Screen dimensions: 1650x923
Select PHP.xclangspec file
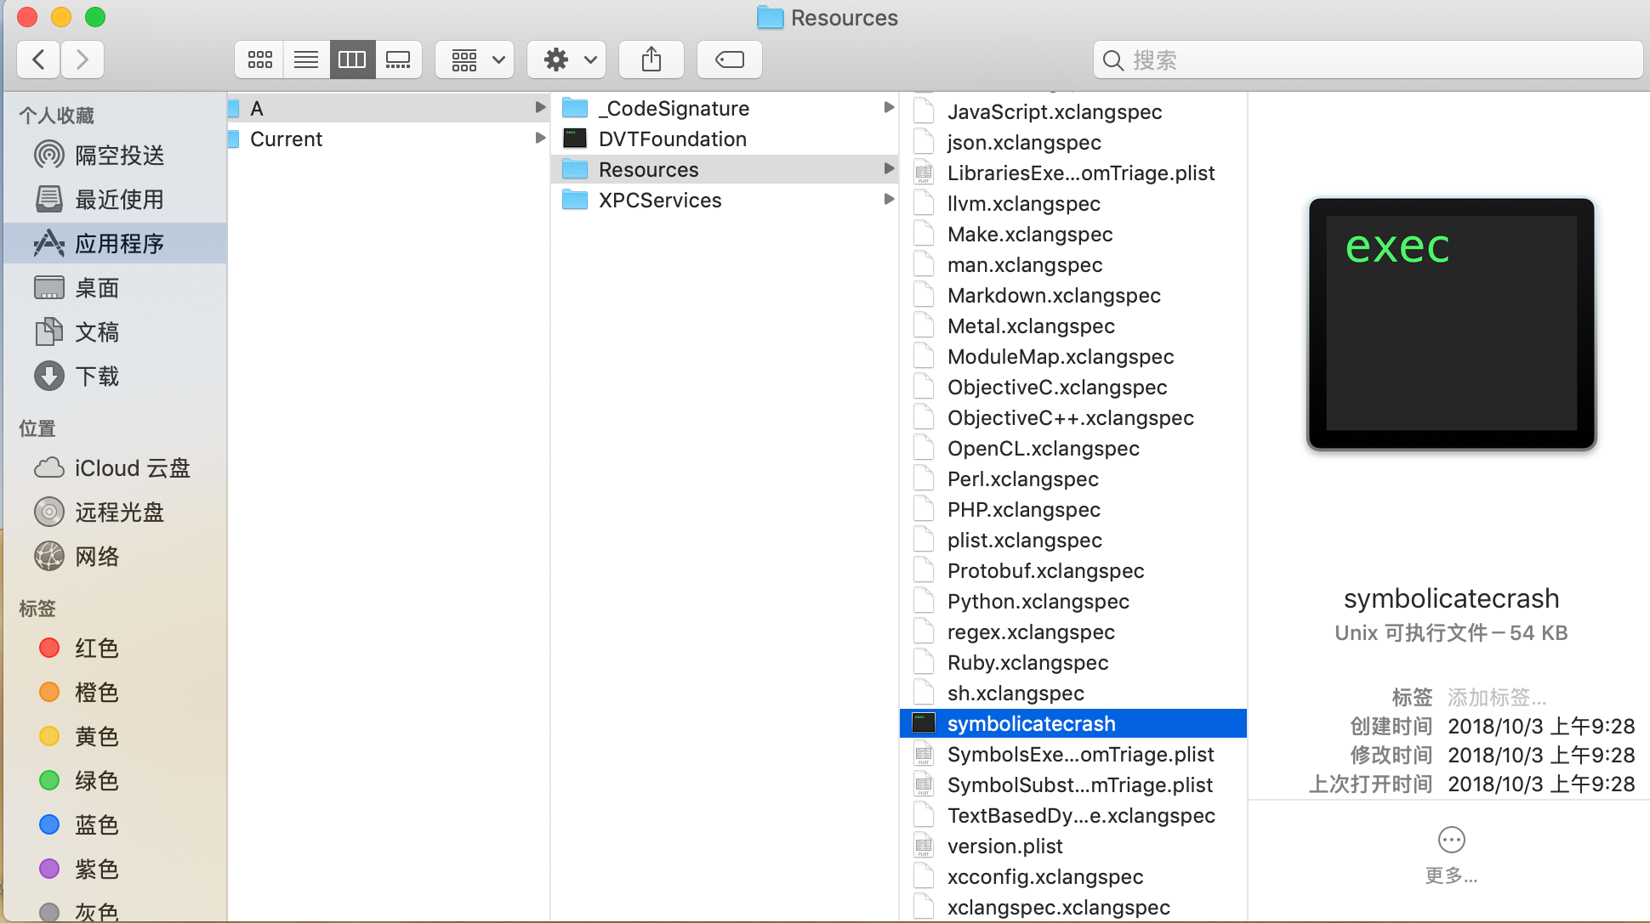(1073, 509)
